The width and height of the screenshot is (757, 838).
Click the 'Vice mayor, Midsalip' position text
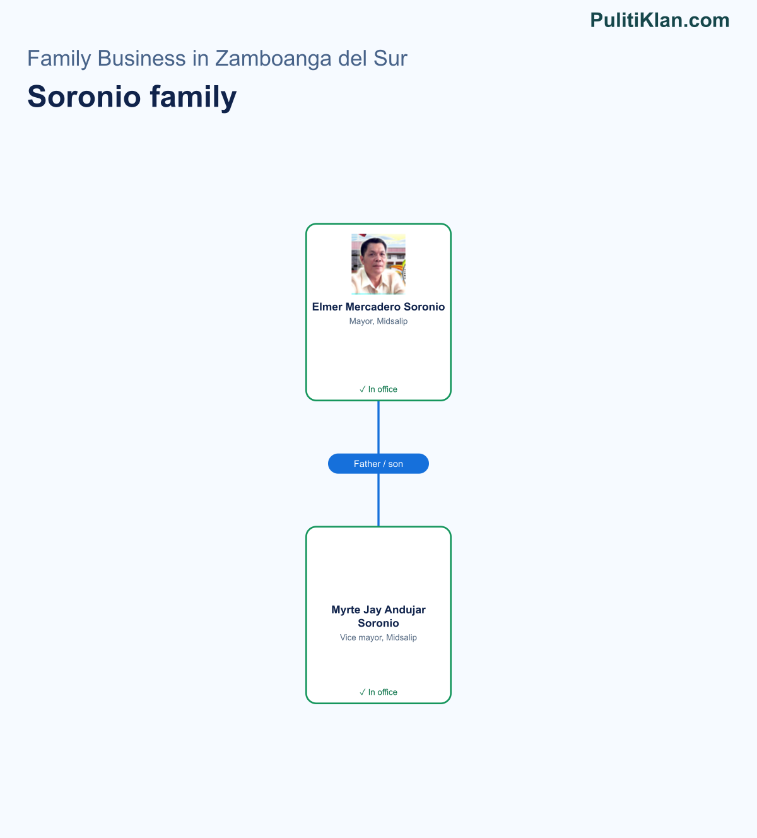click(378, 637)
